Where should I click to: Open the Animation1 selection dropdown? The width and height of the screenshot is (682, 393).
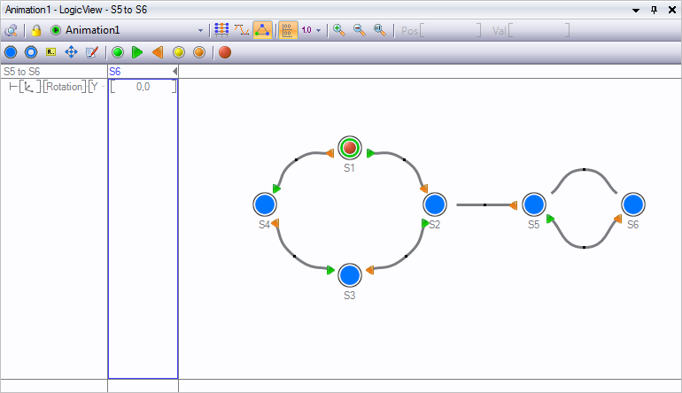(200, 30)
